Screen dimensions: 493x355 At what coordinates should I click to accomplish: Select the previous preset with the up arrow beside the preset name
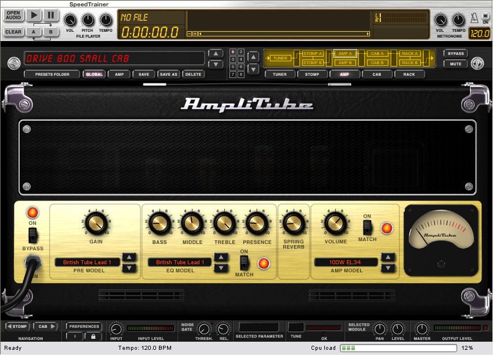coord(216,54)
